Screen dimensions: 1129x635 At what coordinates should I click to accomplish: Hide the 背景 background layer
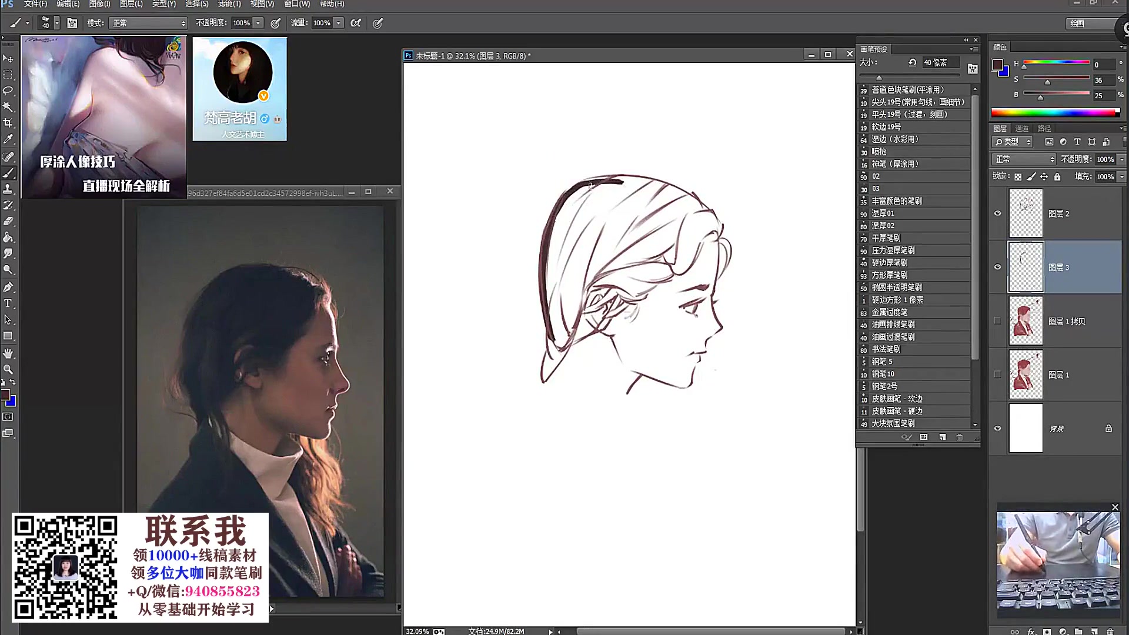pyautogui.click(x=997, y=428)
